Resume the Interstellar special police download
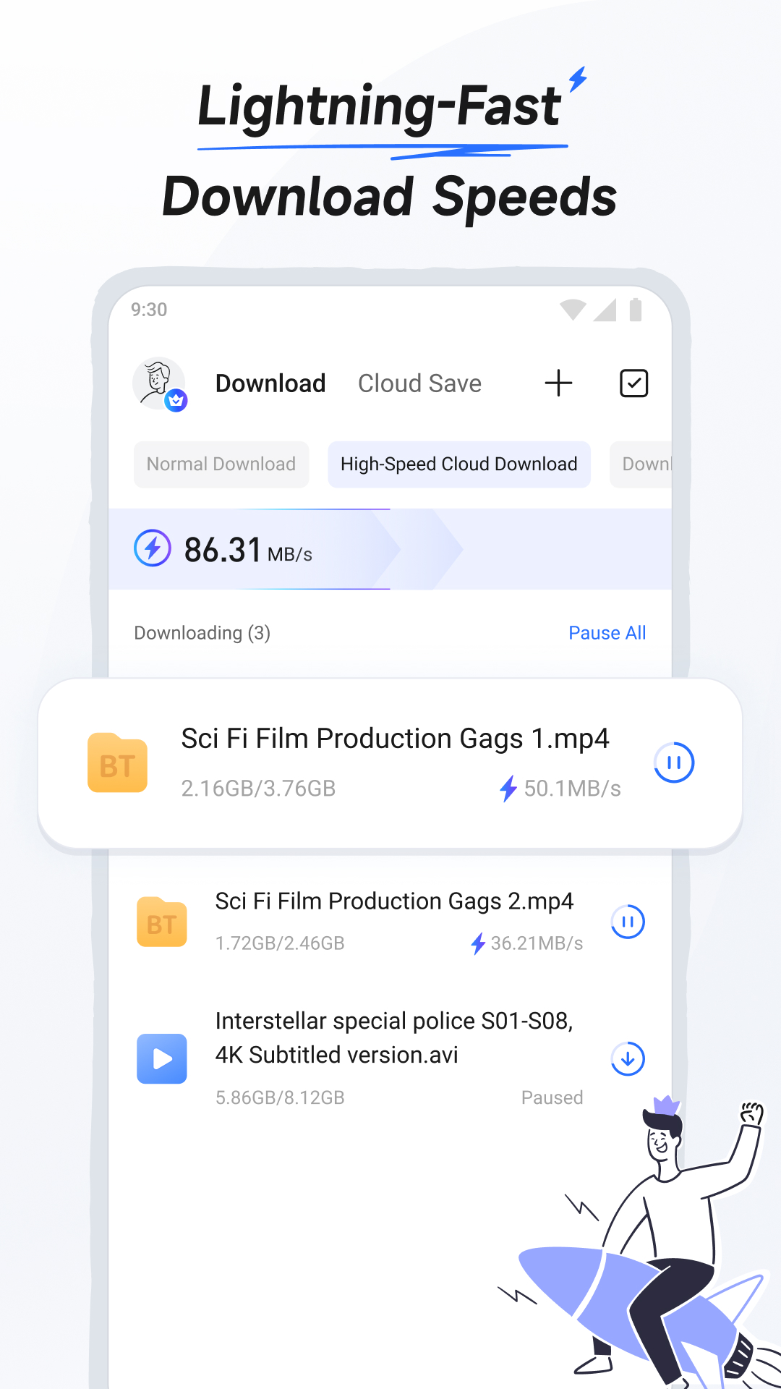781x1389 pixels. click(628, 1058)
